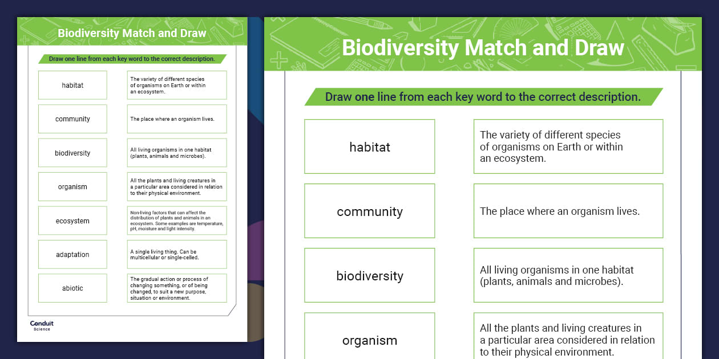Click 'habitat' box in the enlarged worksheet
The image size is (719, 359).
pos(370,146)
